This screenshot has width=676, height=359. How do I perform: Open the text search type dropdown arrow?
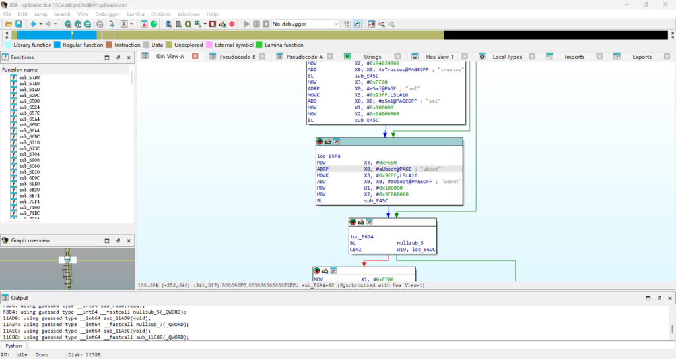click(x=132, y=24)
